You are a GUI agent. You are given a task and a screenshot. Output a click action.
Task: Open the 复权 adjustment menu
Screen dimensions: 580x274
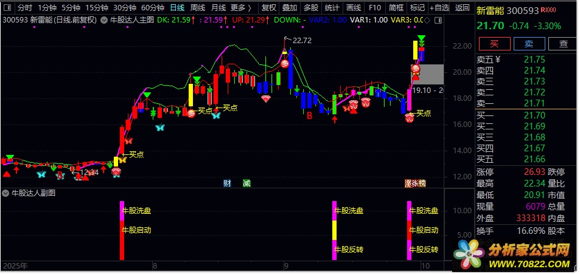pos(269,7)
